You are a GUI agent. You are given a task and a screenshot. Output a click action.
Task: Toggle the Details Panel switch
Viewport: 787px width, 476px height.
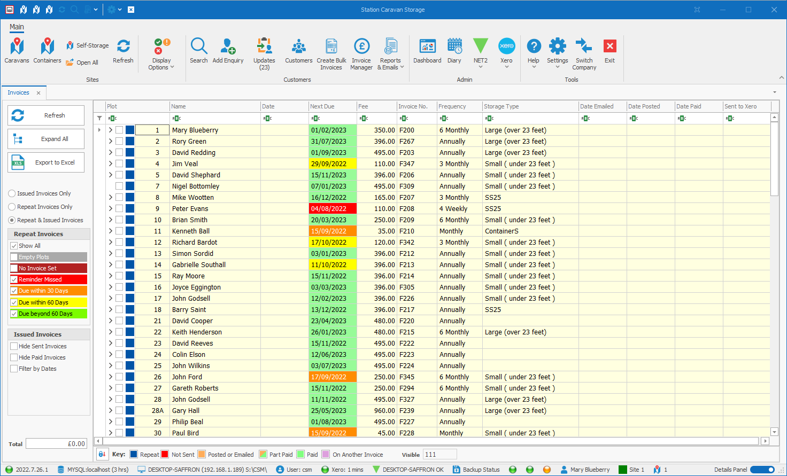[x=762, y=470]
